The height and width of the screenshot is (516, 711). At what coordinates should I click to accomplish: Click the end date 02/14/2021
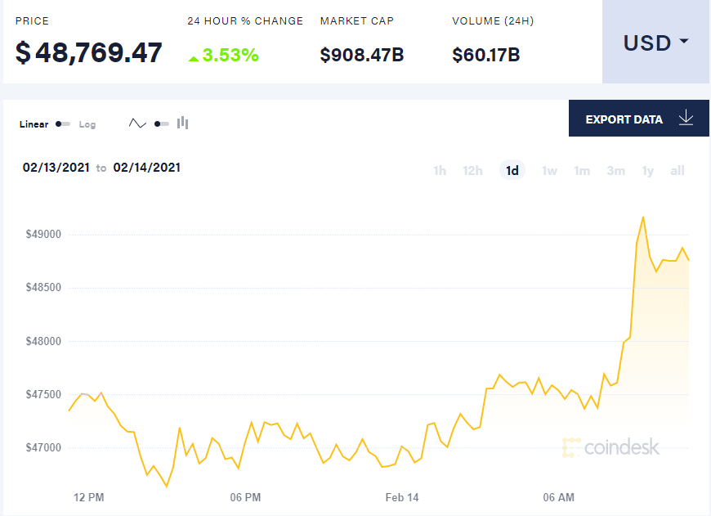click(x=147, y=167)
